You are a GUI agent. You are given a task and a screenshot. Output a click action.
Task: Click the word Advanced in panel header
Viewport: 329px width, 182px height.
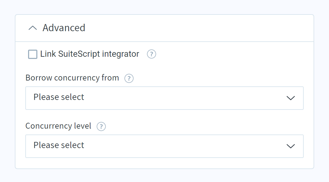pos(64,28)
